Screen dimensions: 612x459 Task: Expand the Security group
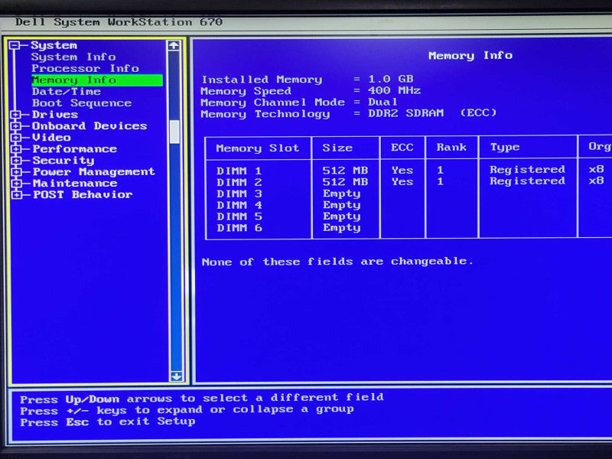pyautogui.click(x=16, y=161)
